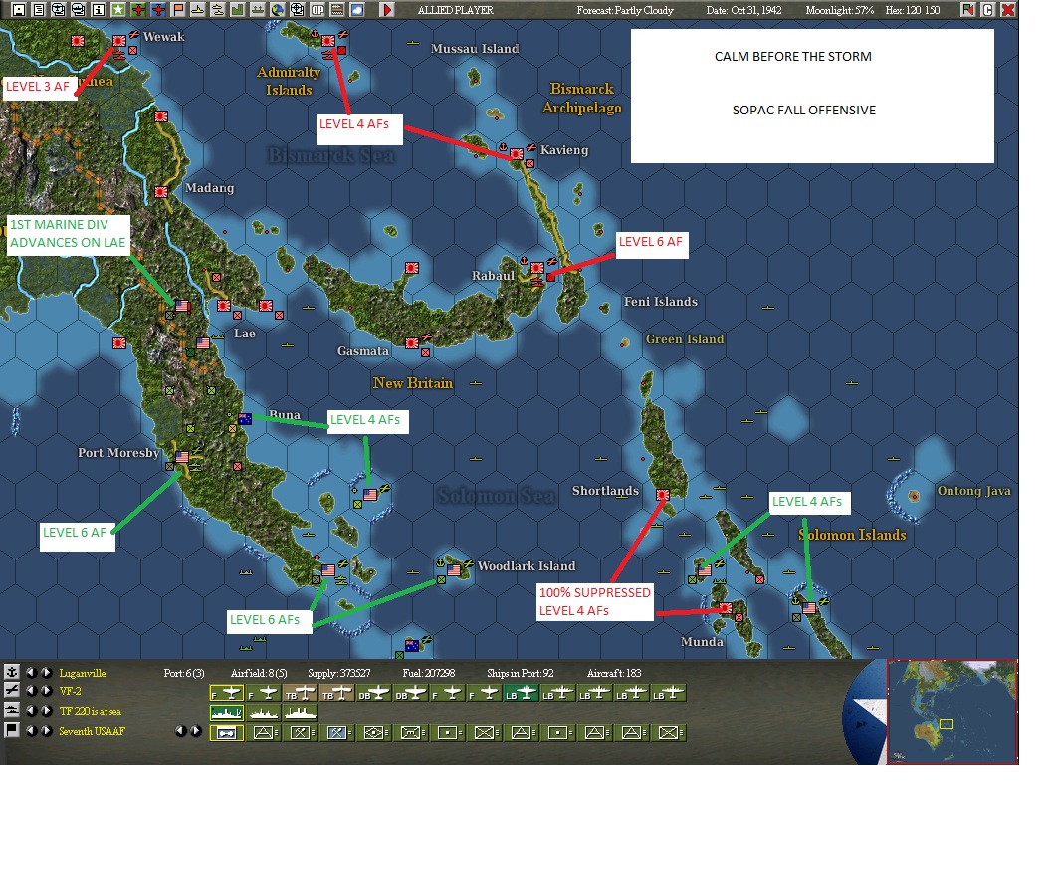1056x894 pixels.
Task: Select the Australian flag base at Buna
Action: (245, 419)
